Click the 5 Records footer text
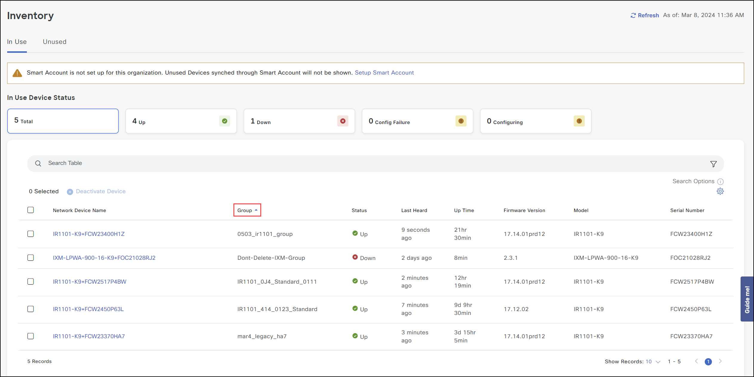Viewport: 754px width, 377px height. click(39, 361)
